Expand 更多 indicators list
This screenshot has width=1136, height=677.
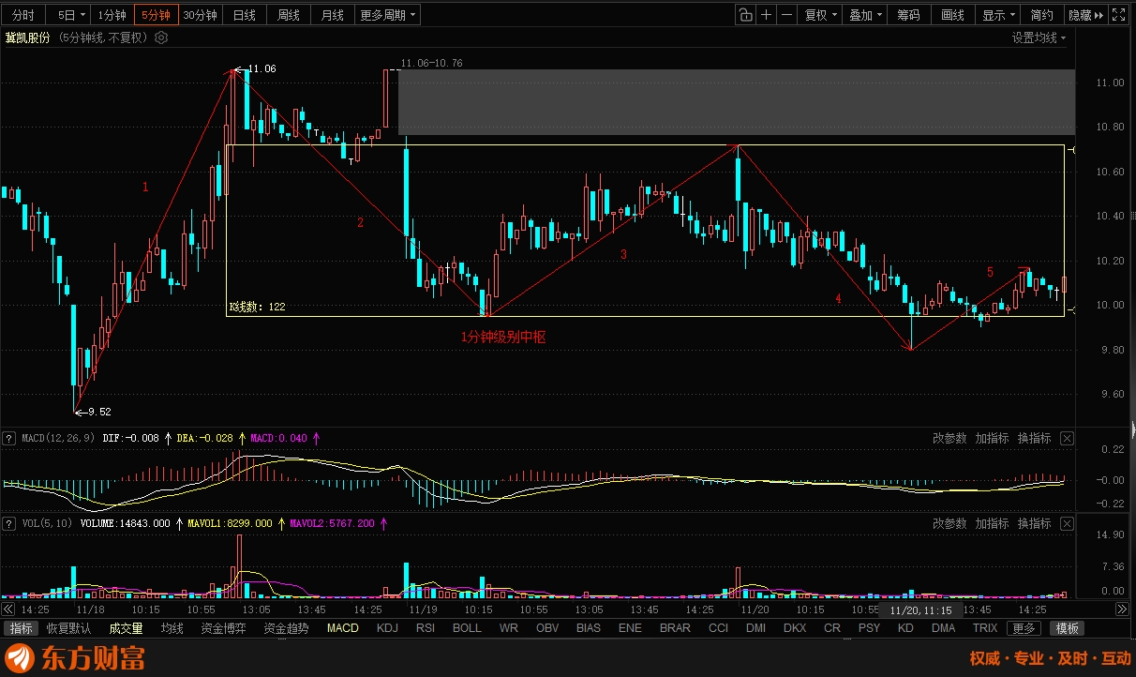[x=1024, y=628]
